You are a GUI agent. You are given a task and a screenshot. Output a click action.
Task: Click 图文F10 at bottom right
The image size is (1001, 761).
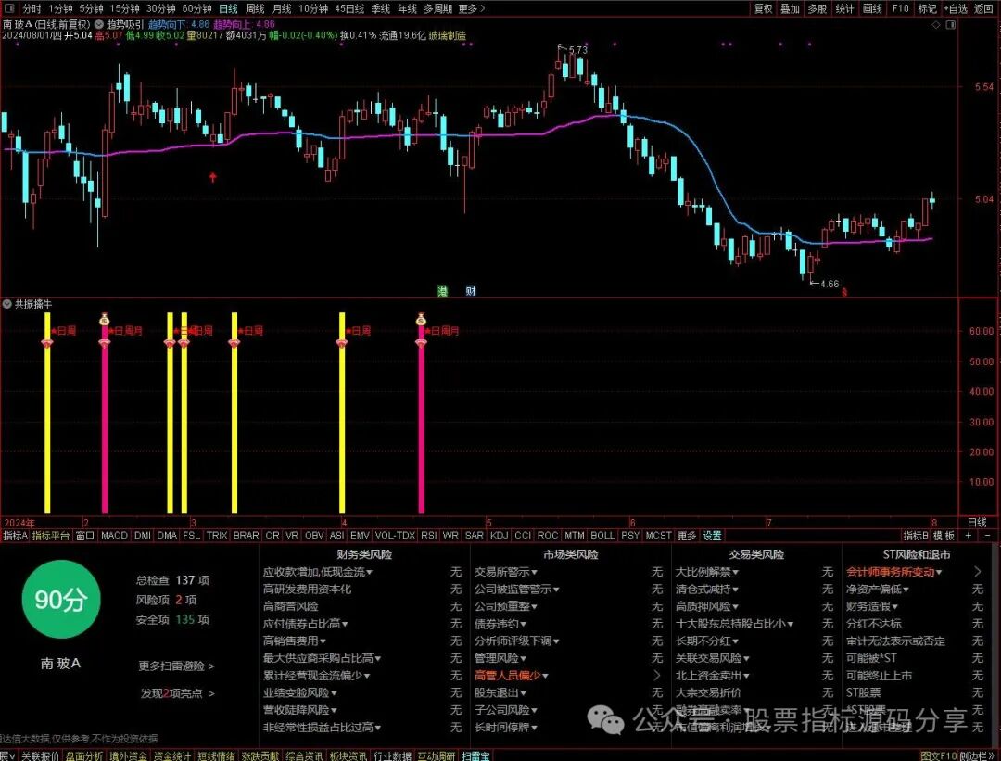pos(938,755)
